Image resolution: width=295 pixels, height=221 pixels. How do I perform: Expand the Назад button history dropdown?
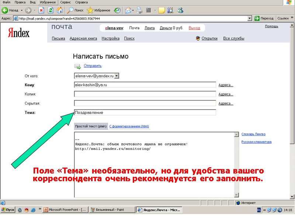(21, 10)
